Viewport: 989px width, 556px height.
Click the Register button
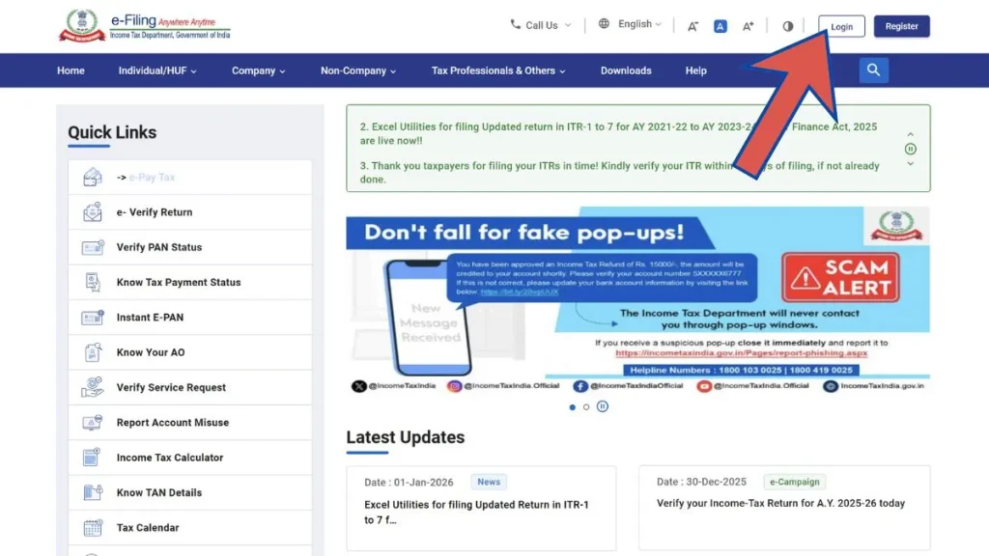(x=901, y=26)
